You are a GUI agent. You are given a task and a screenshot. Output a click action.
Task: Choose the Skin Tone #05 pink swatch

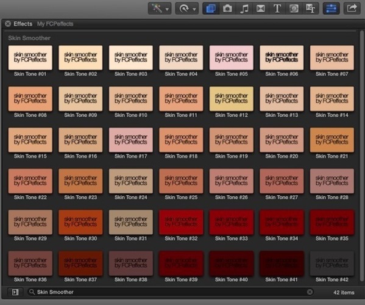click(232, 57)
